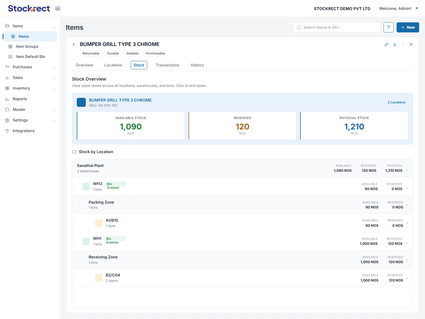Image resolution: width=425 pixels, height=319 pixels.
Task: Open Item Default Bin in sidebar
Action: pos(30,57)
